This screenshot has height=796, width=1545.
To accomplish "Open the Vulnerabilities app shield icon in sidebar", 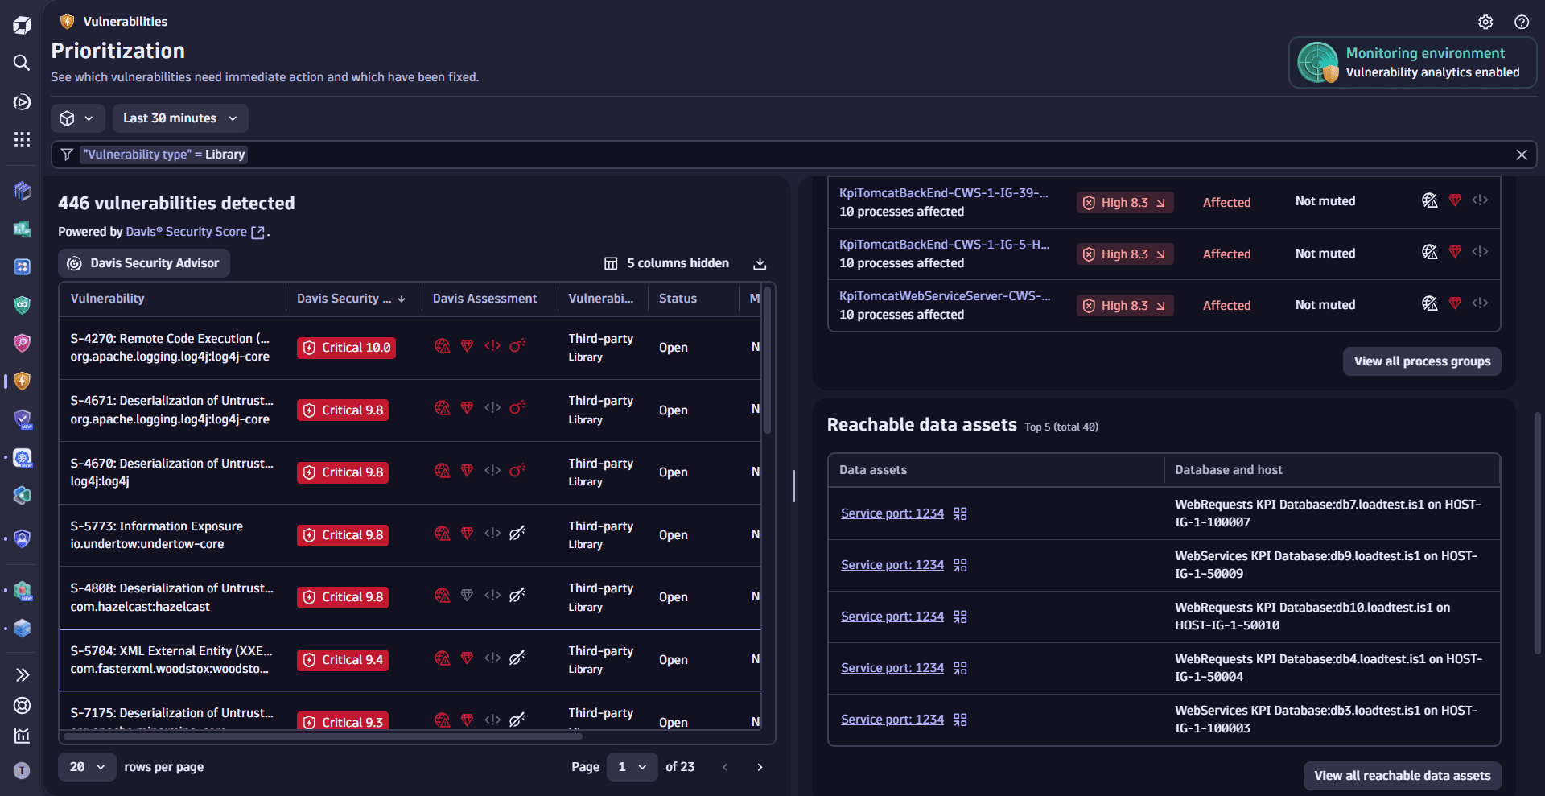I will [x=22, y=381].
